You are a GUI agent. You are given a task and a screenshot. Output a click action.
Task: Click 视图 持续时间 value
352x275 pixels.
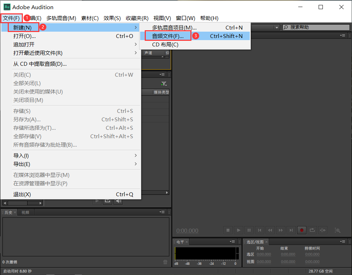pyautogui.click(x=312, y=262)
